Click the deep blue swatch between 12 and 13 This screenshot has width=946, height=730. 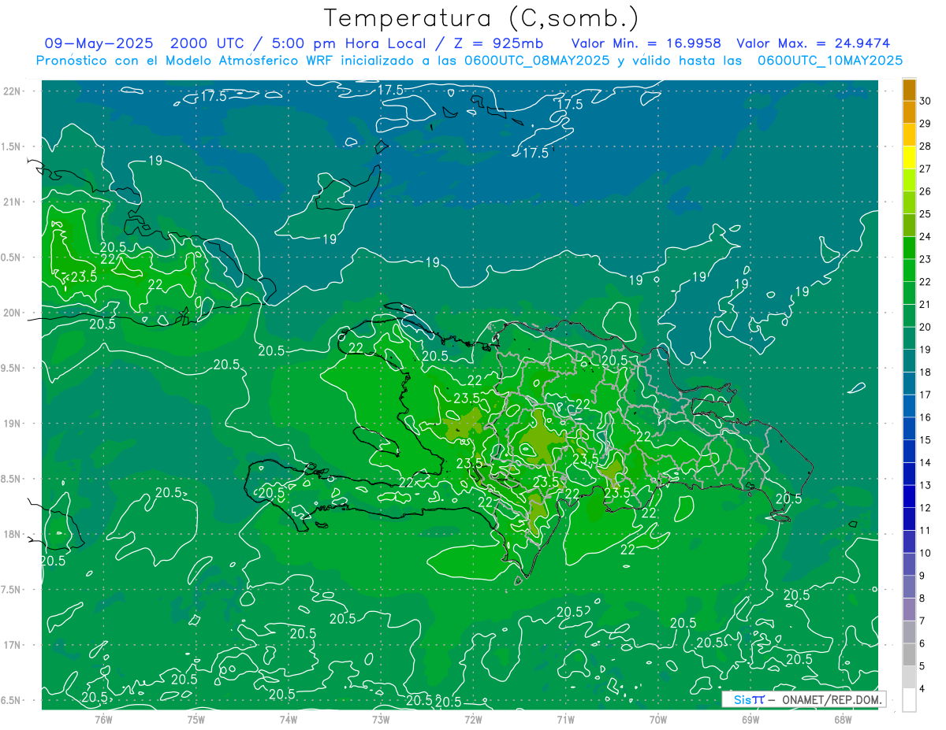click(x=909, y=496)
